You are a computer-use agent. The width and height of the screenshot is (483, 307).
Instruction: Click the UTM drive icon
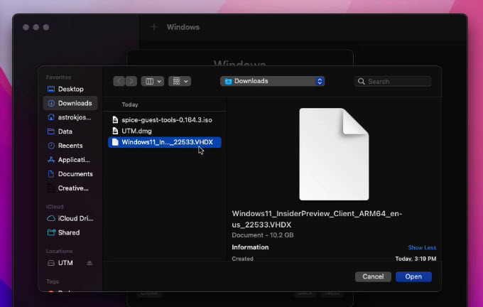51,263
